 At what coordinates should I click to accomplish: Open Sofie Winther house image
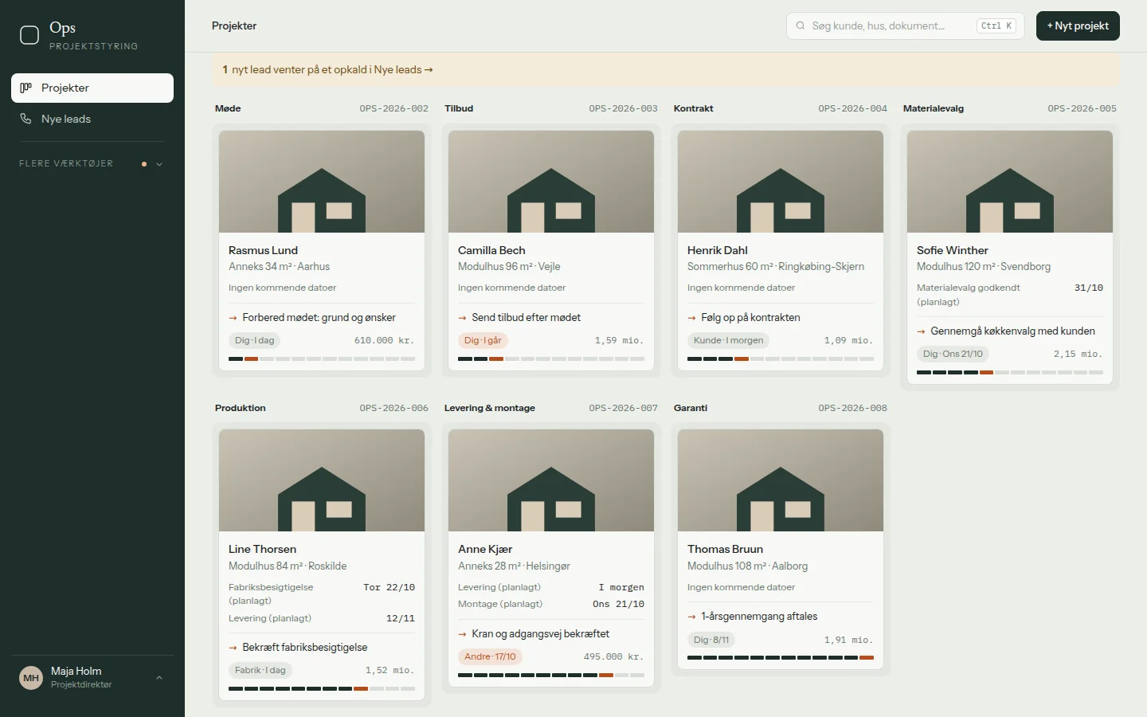click(x=1010, y=182)
